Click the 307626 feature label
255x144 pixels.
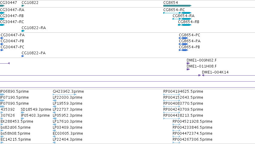pos(8,115)
